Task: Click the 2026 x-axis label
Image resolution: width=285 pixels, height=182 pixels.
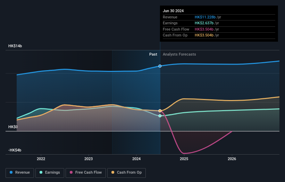Action: (232, 159)
